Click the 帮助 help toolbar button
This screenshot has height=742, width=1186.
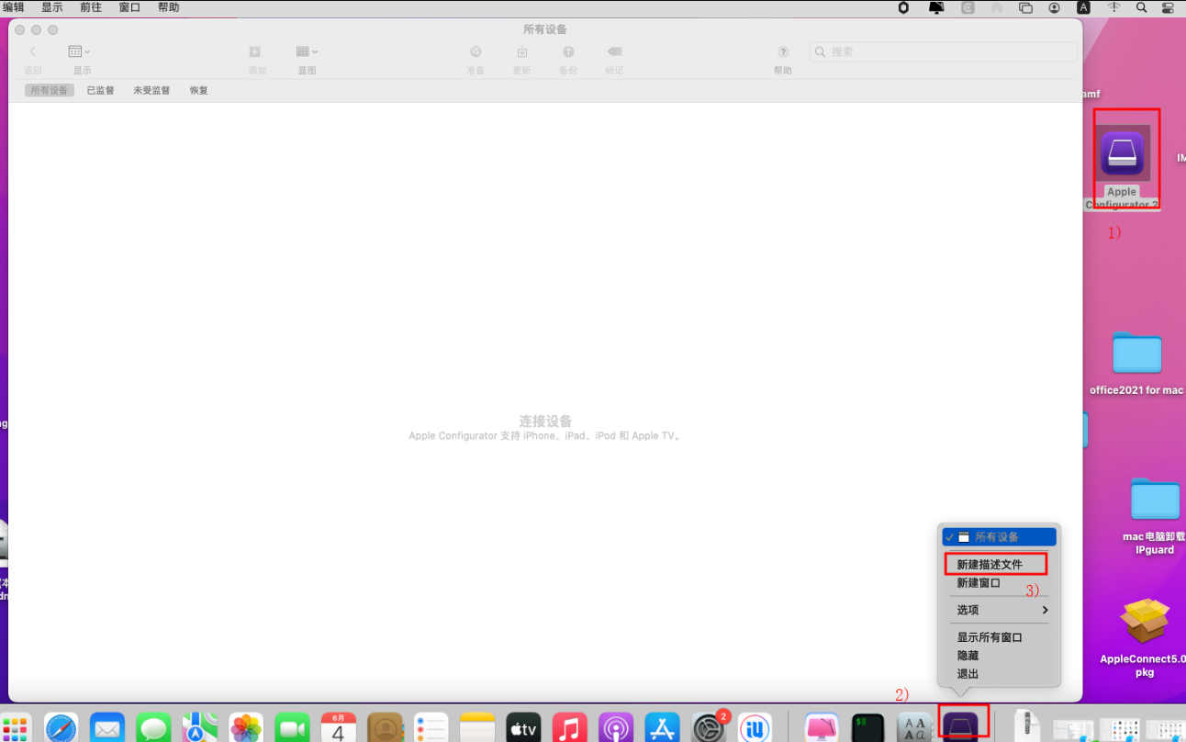pos(783,60)
